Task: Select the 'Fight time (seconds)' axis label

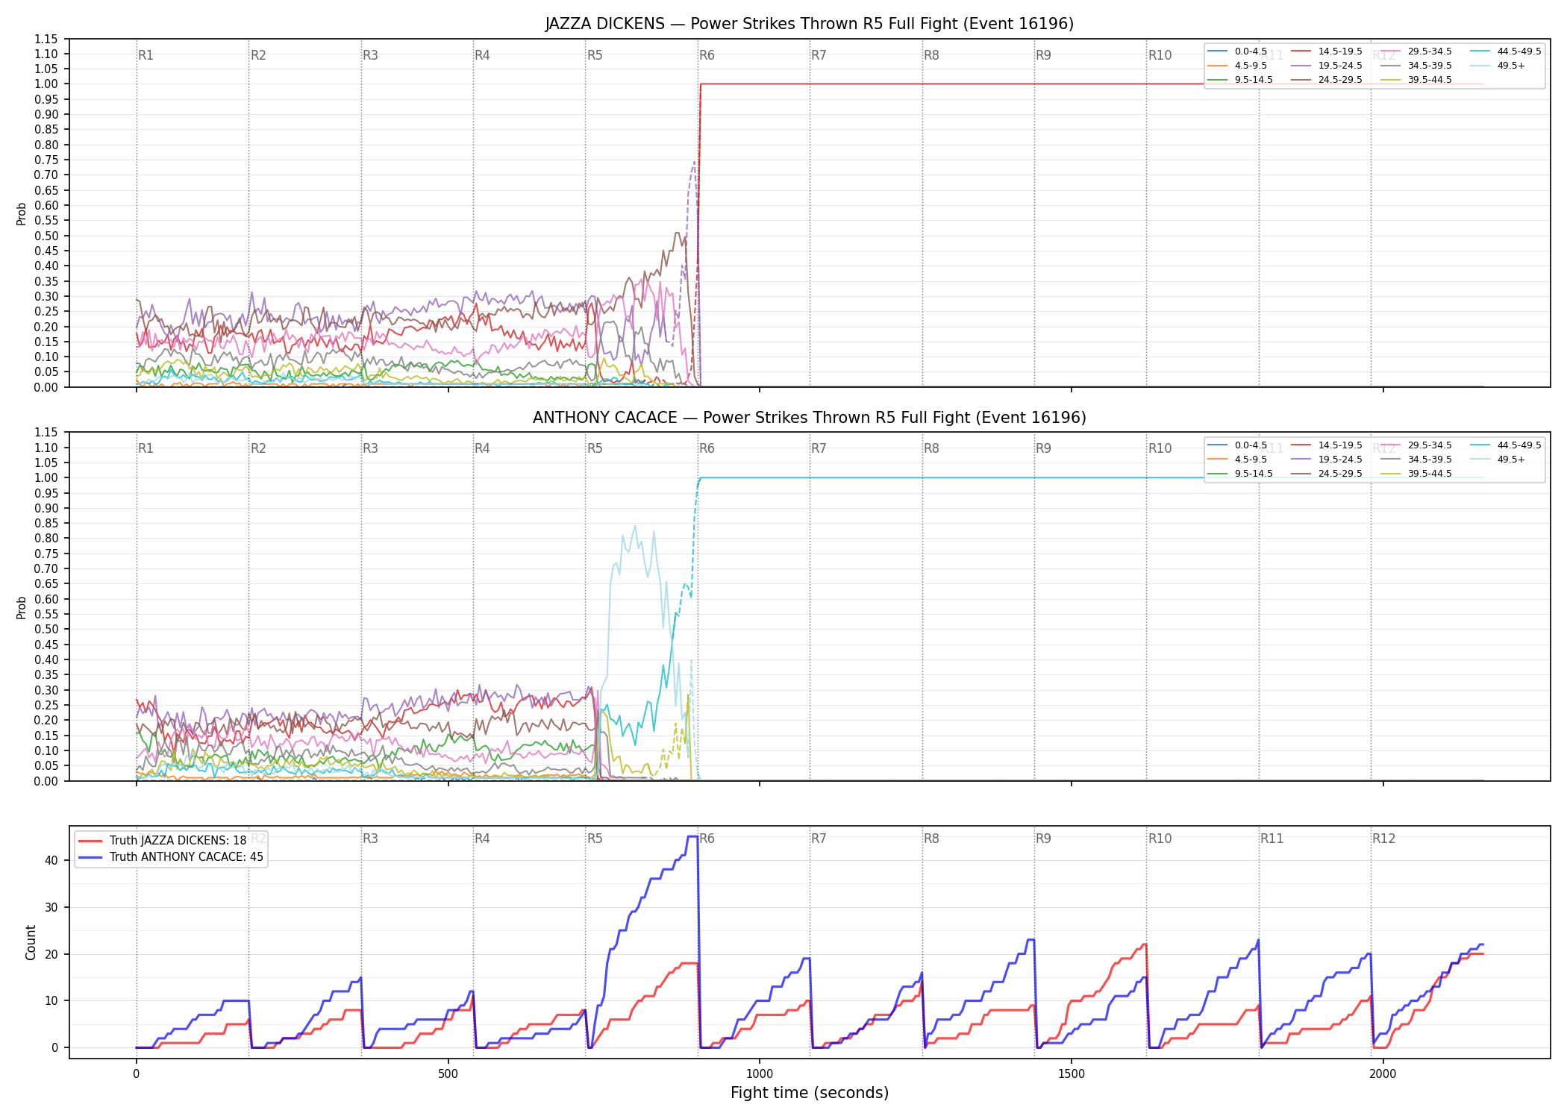Action: point(810,1093)
